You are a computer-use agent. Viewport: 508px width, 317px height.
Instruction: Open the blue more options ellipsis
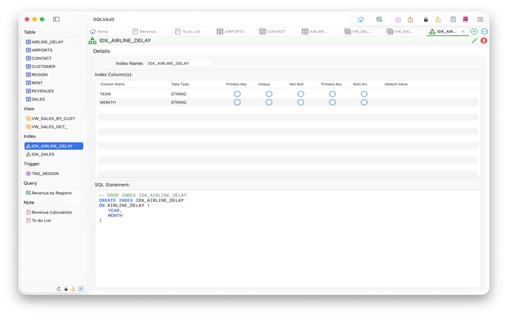(x=485, y=31)
